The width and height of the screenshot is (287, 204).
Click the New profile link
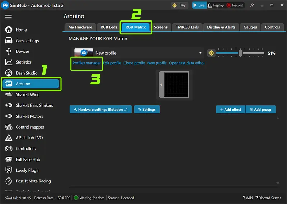[x=157, y=63]
